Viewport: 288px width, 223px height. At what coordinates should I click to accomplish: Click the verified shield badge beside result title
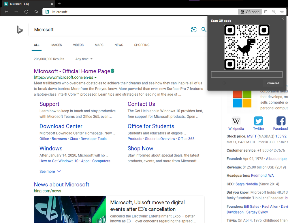pos(113,71)
